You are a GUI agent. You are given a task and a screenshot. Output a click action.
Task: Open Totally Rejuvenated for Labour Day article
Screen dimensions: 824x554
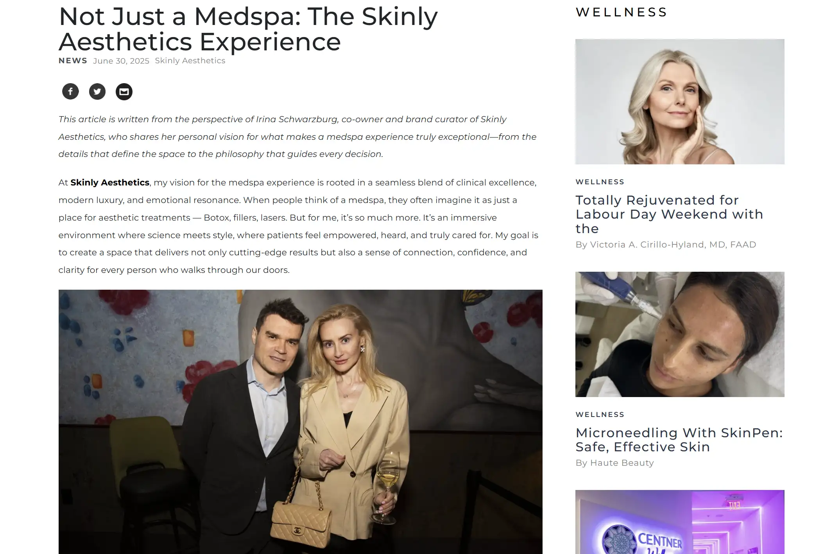[669, 214]
